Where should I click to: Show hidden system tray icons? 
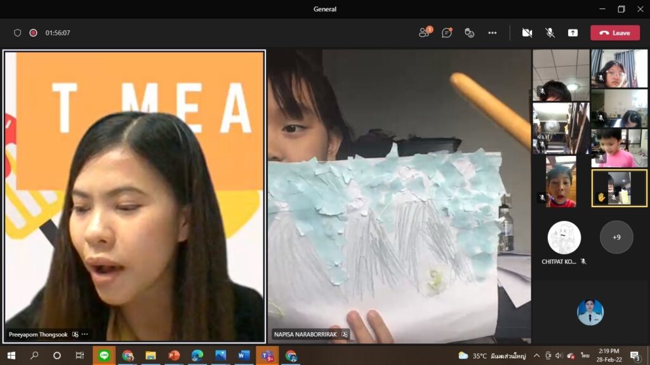click(536, 355)
